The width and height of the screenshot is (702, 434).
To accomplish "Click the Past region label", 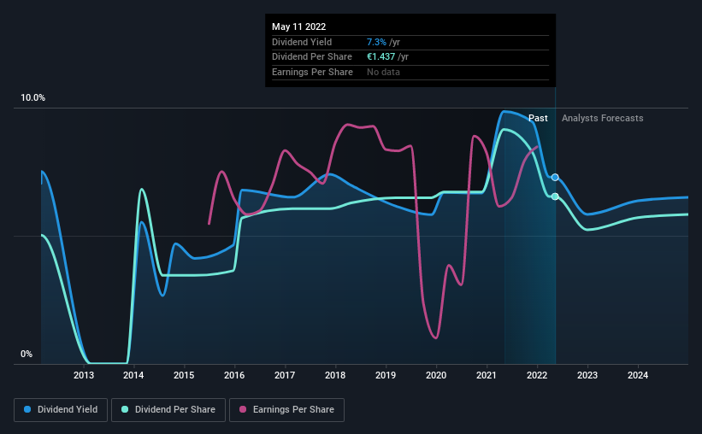I will (x=538, y=118).
